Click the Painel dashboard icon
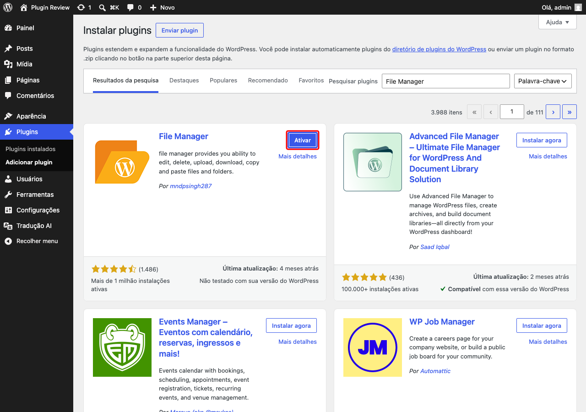The width and height of the screenshot is (586, 412). pyautogui.click(x=8, y=28)
